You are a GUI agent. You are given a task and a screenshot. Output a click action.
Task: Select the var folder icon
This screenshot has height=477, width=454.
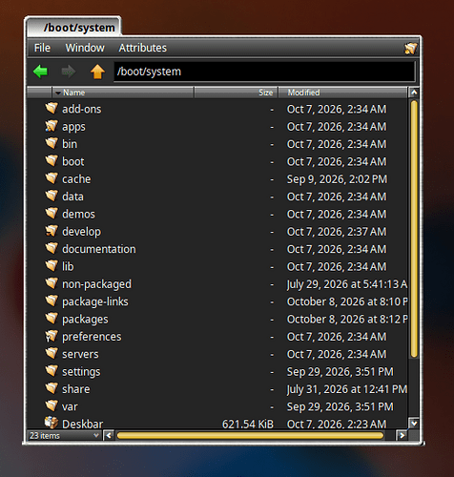(52, 405)
